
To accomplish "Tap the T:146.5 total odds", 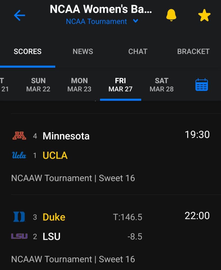I will coord(128,217).
